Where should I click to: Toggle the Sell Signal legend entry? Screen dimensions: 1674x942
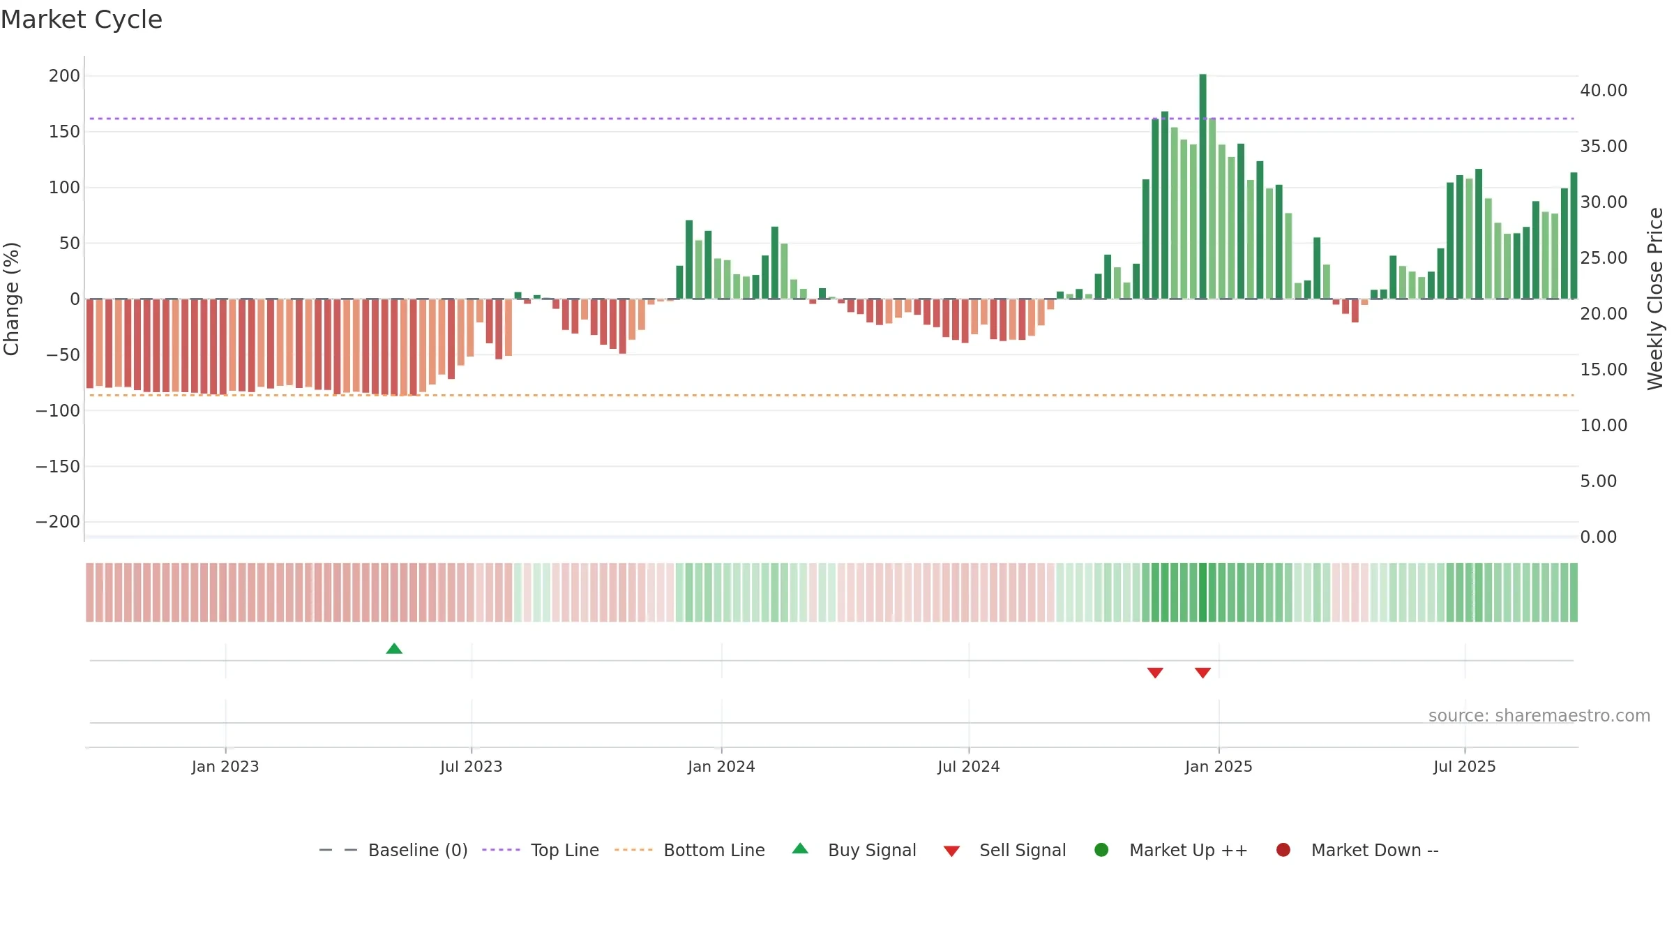[x=1004, y=850]
